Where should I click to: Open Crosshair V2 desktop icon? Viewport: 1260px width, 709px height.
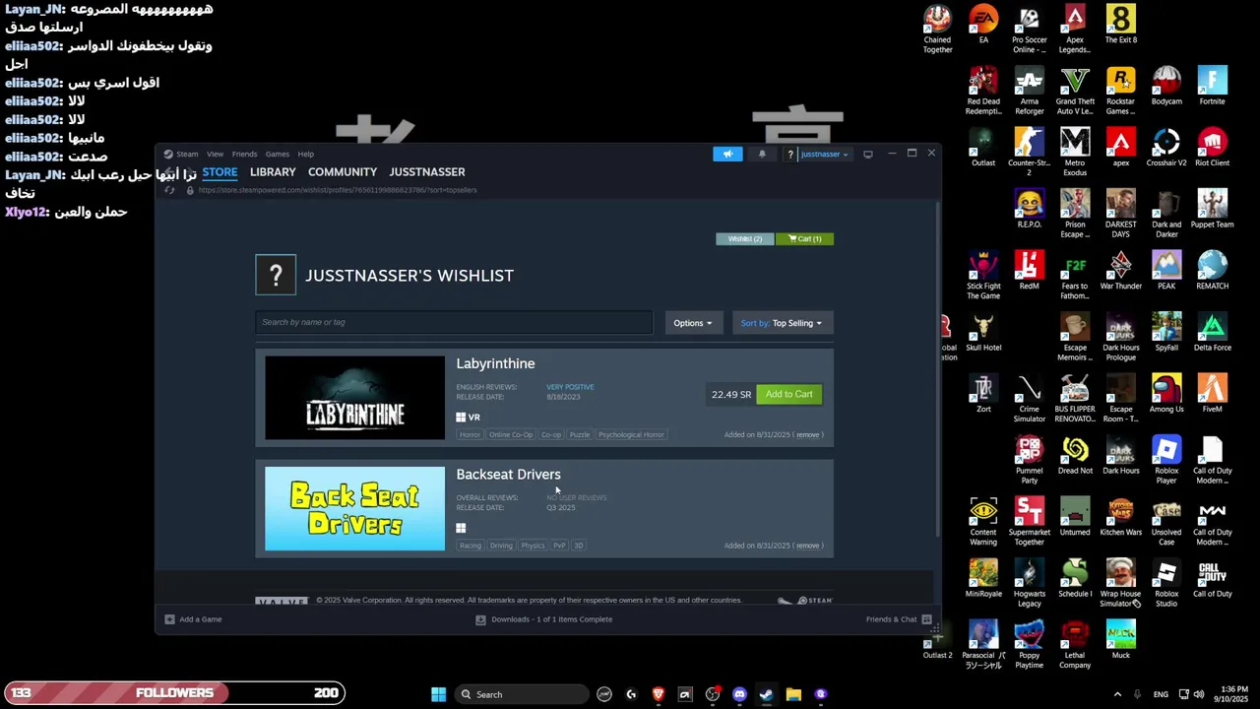1166,148
